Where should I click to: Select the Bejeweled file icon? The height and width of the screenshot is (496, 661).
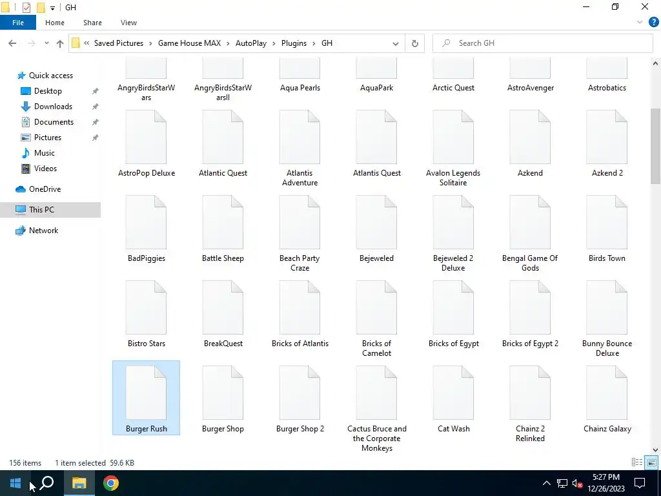(x=376, y=222)
